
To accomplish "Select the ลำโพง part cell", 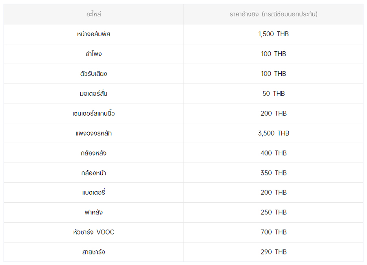I will [x=94, y=54].
